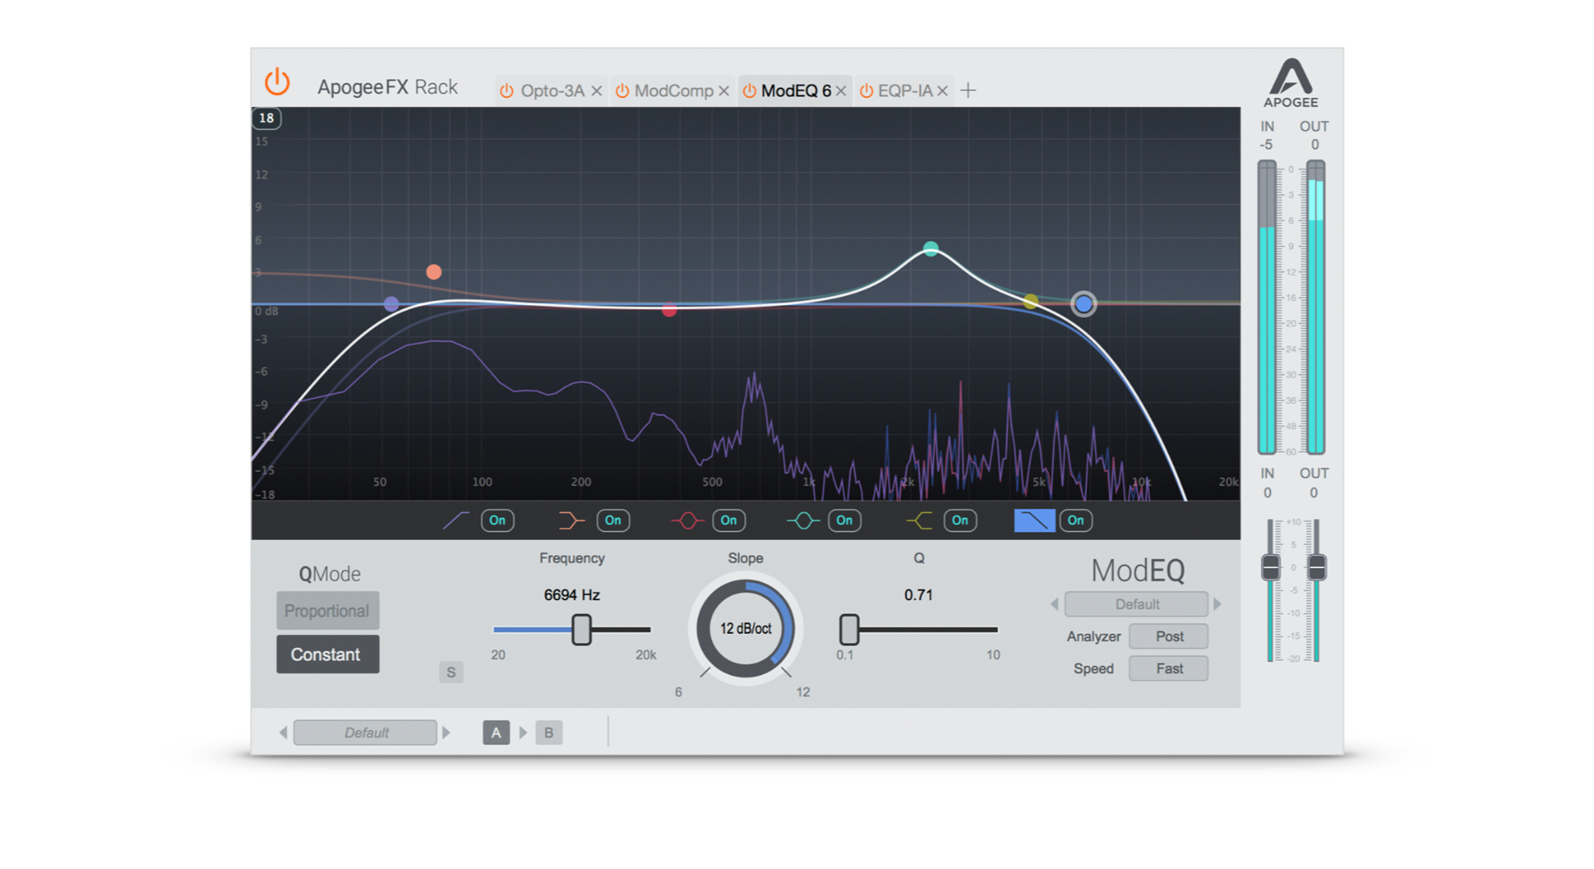Click the Slope knob showing 12 dB/oct
Viewport: 1594px width, 869px height.
coord(745,628)
